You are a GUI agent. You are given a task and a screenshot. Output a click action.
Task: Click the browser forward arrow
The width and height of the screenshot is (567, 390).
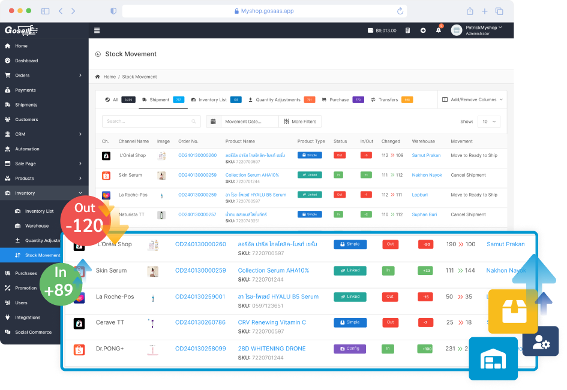[x=73, y=11]
